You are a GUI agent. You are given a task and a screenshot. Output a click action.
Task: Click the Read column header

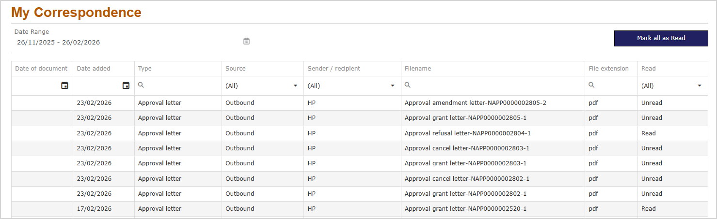[x=648, y=69]
